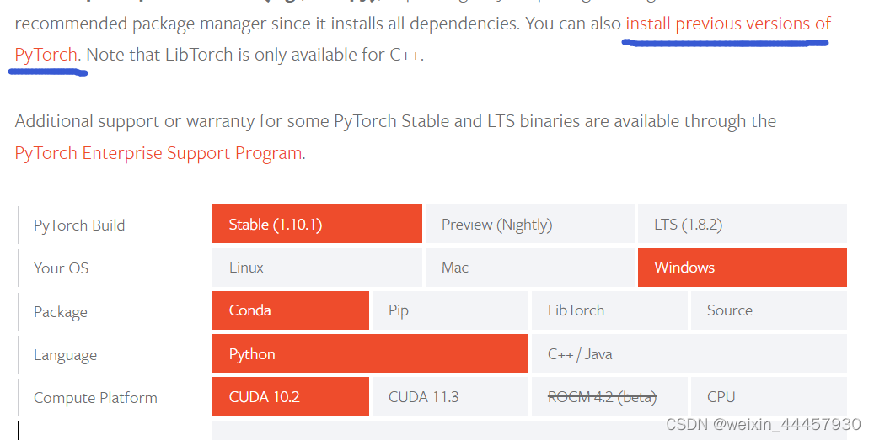874x440 pixels.
Task: Select Windows operating system option
Action: pyautogui.click(x=742, y=268)
